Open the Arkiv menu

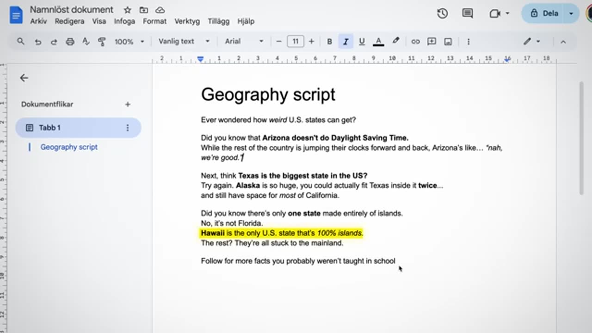(x=39, y=21)
